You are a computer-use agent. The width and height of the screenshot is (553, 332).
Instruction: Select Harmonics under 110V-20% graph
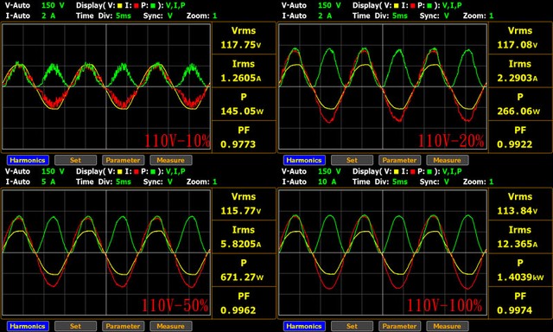tap(304, 160)
